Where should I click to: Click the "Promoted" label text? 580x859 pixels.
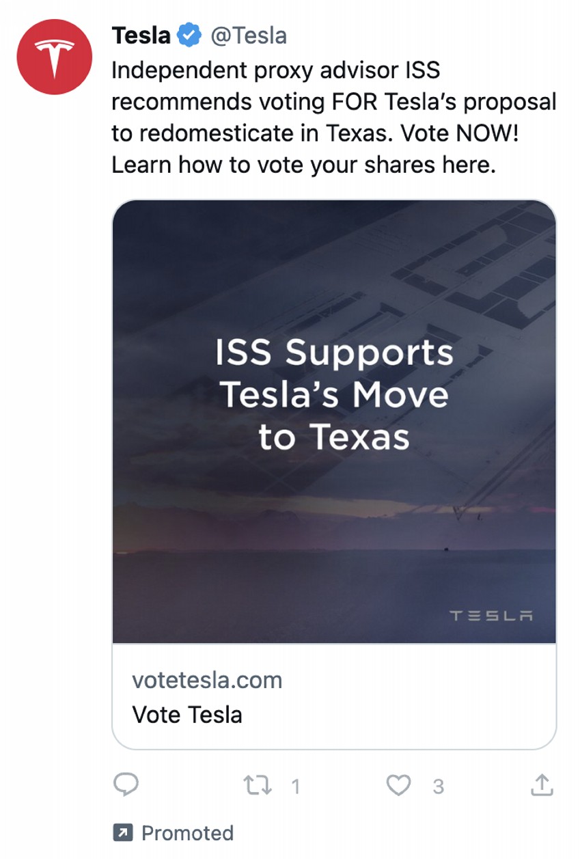[x=187, y=833]
